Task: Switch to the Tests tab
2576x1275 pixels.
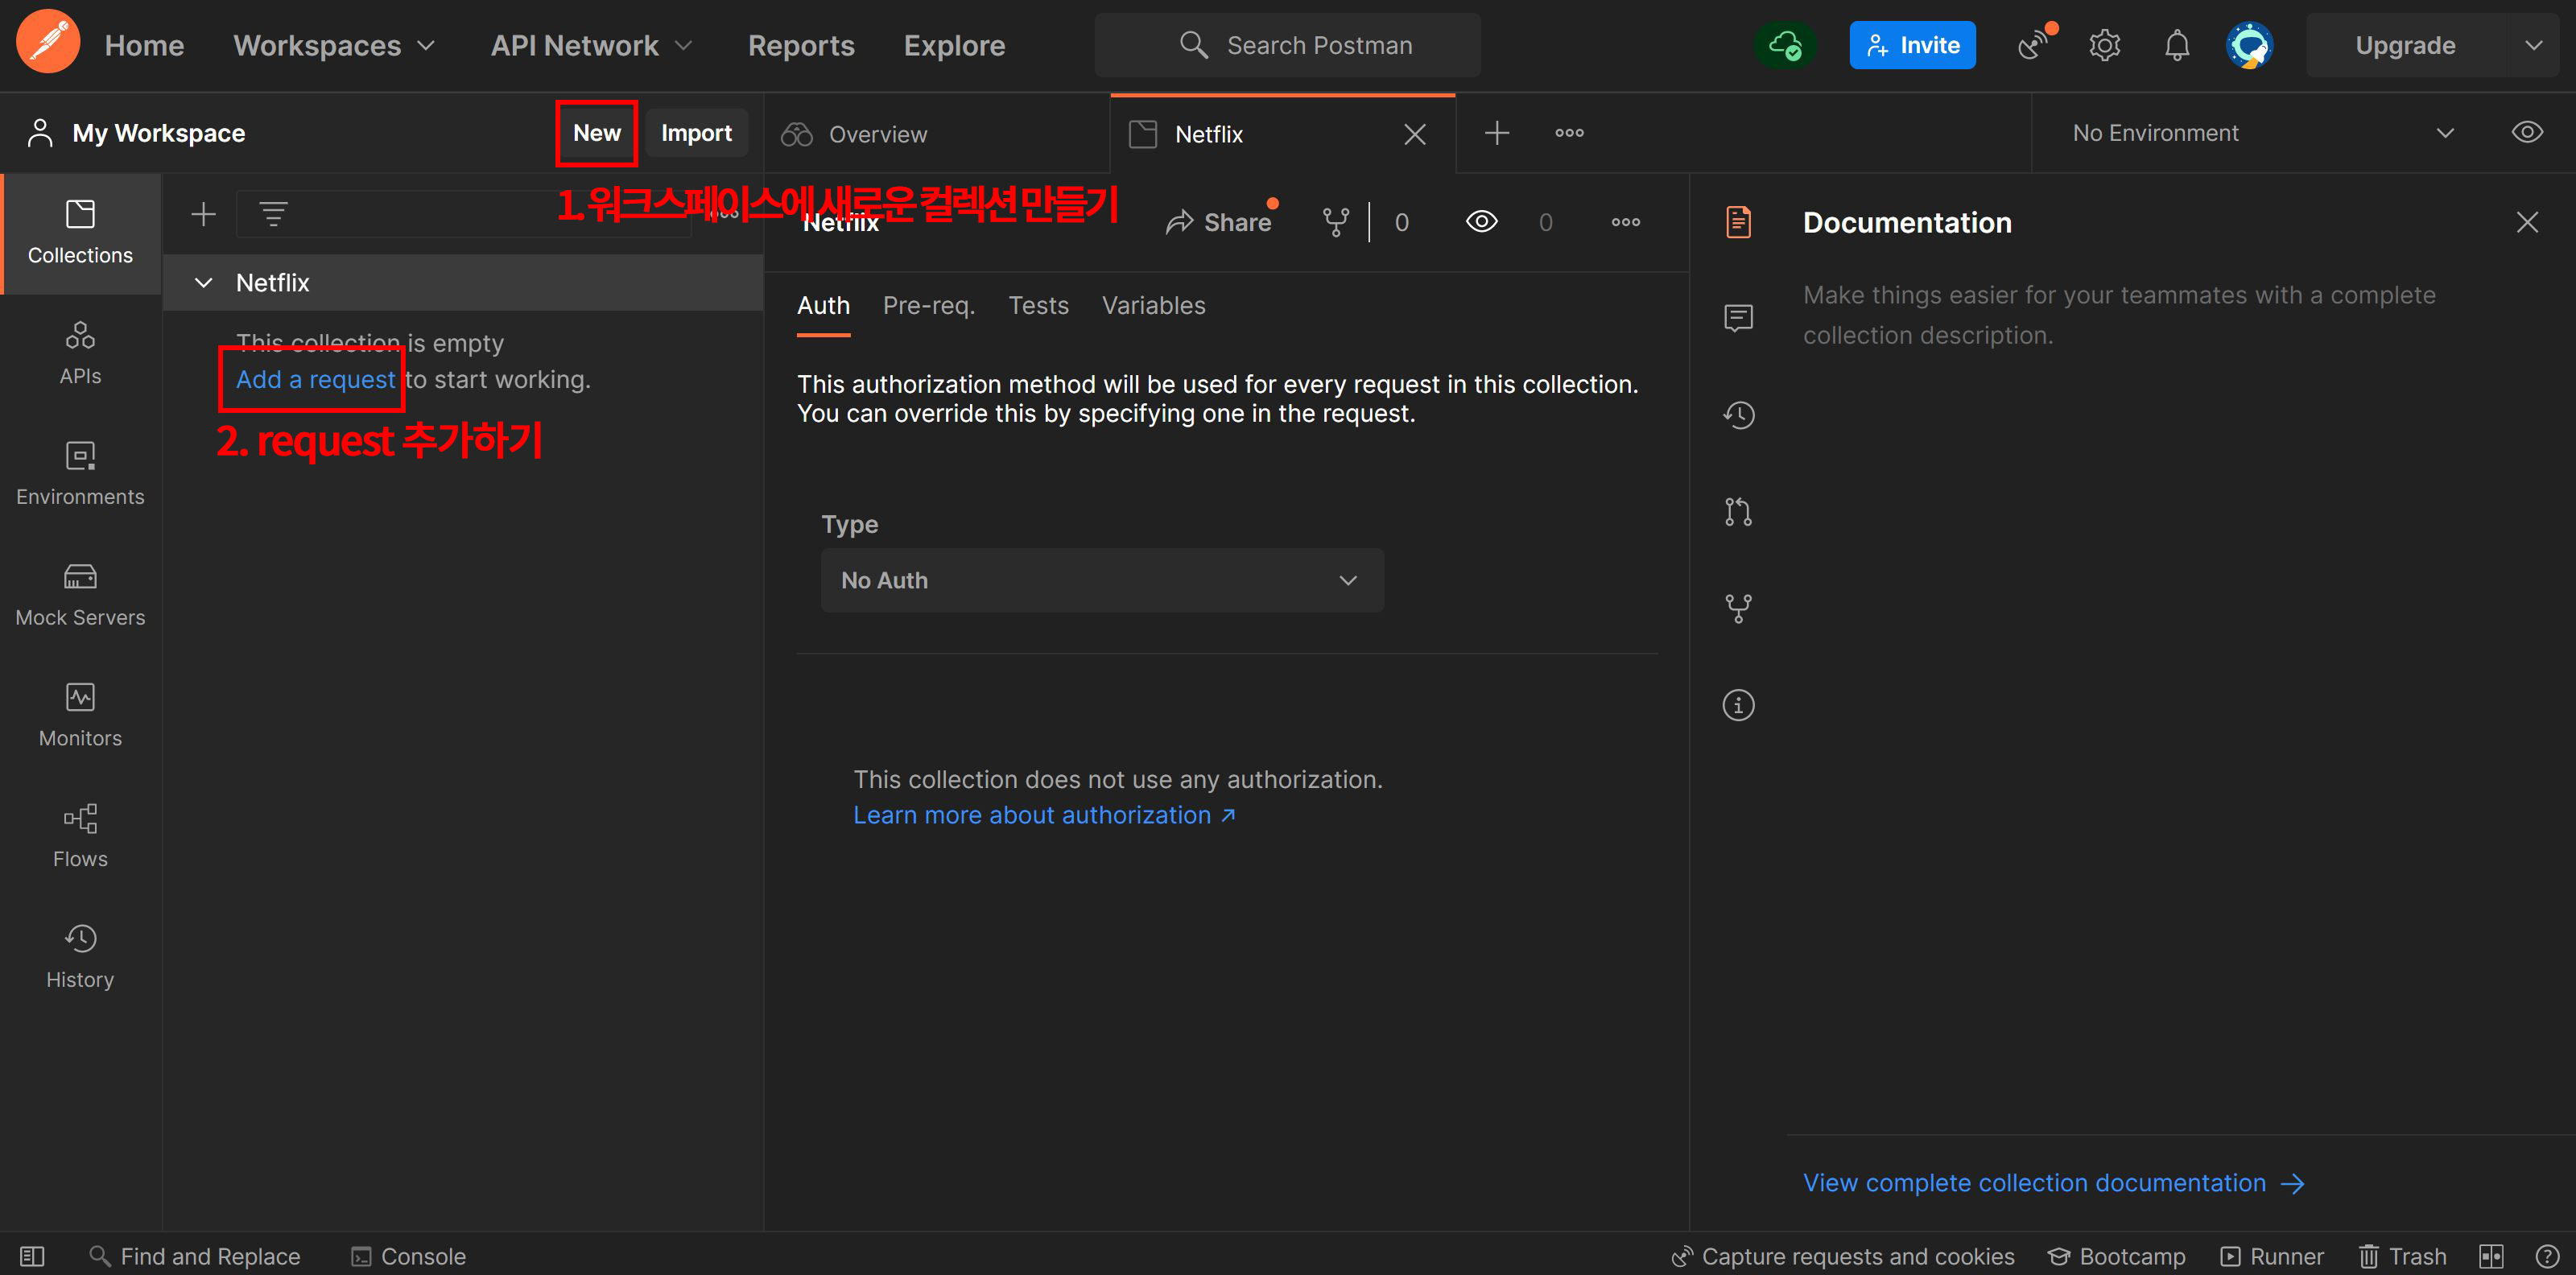Action: [1038, 306]
